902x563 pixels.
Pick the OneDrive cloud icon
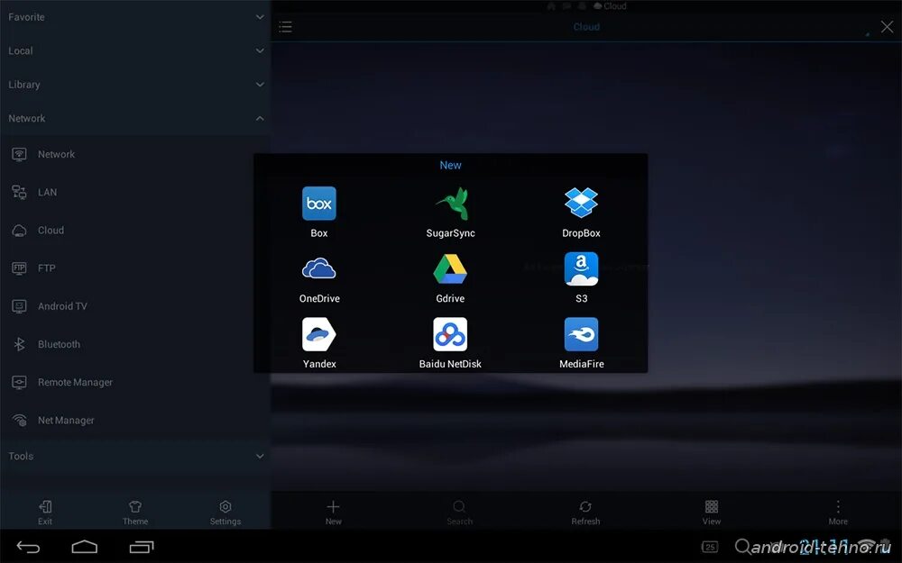point(319,268)
